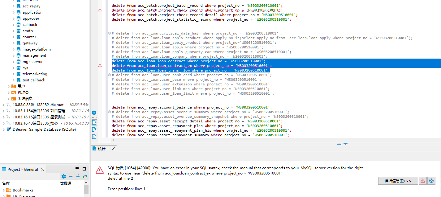Expand the Bookmarks folder in Project panel

tap(3, 190)
